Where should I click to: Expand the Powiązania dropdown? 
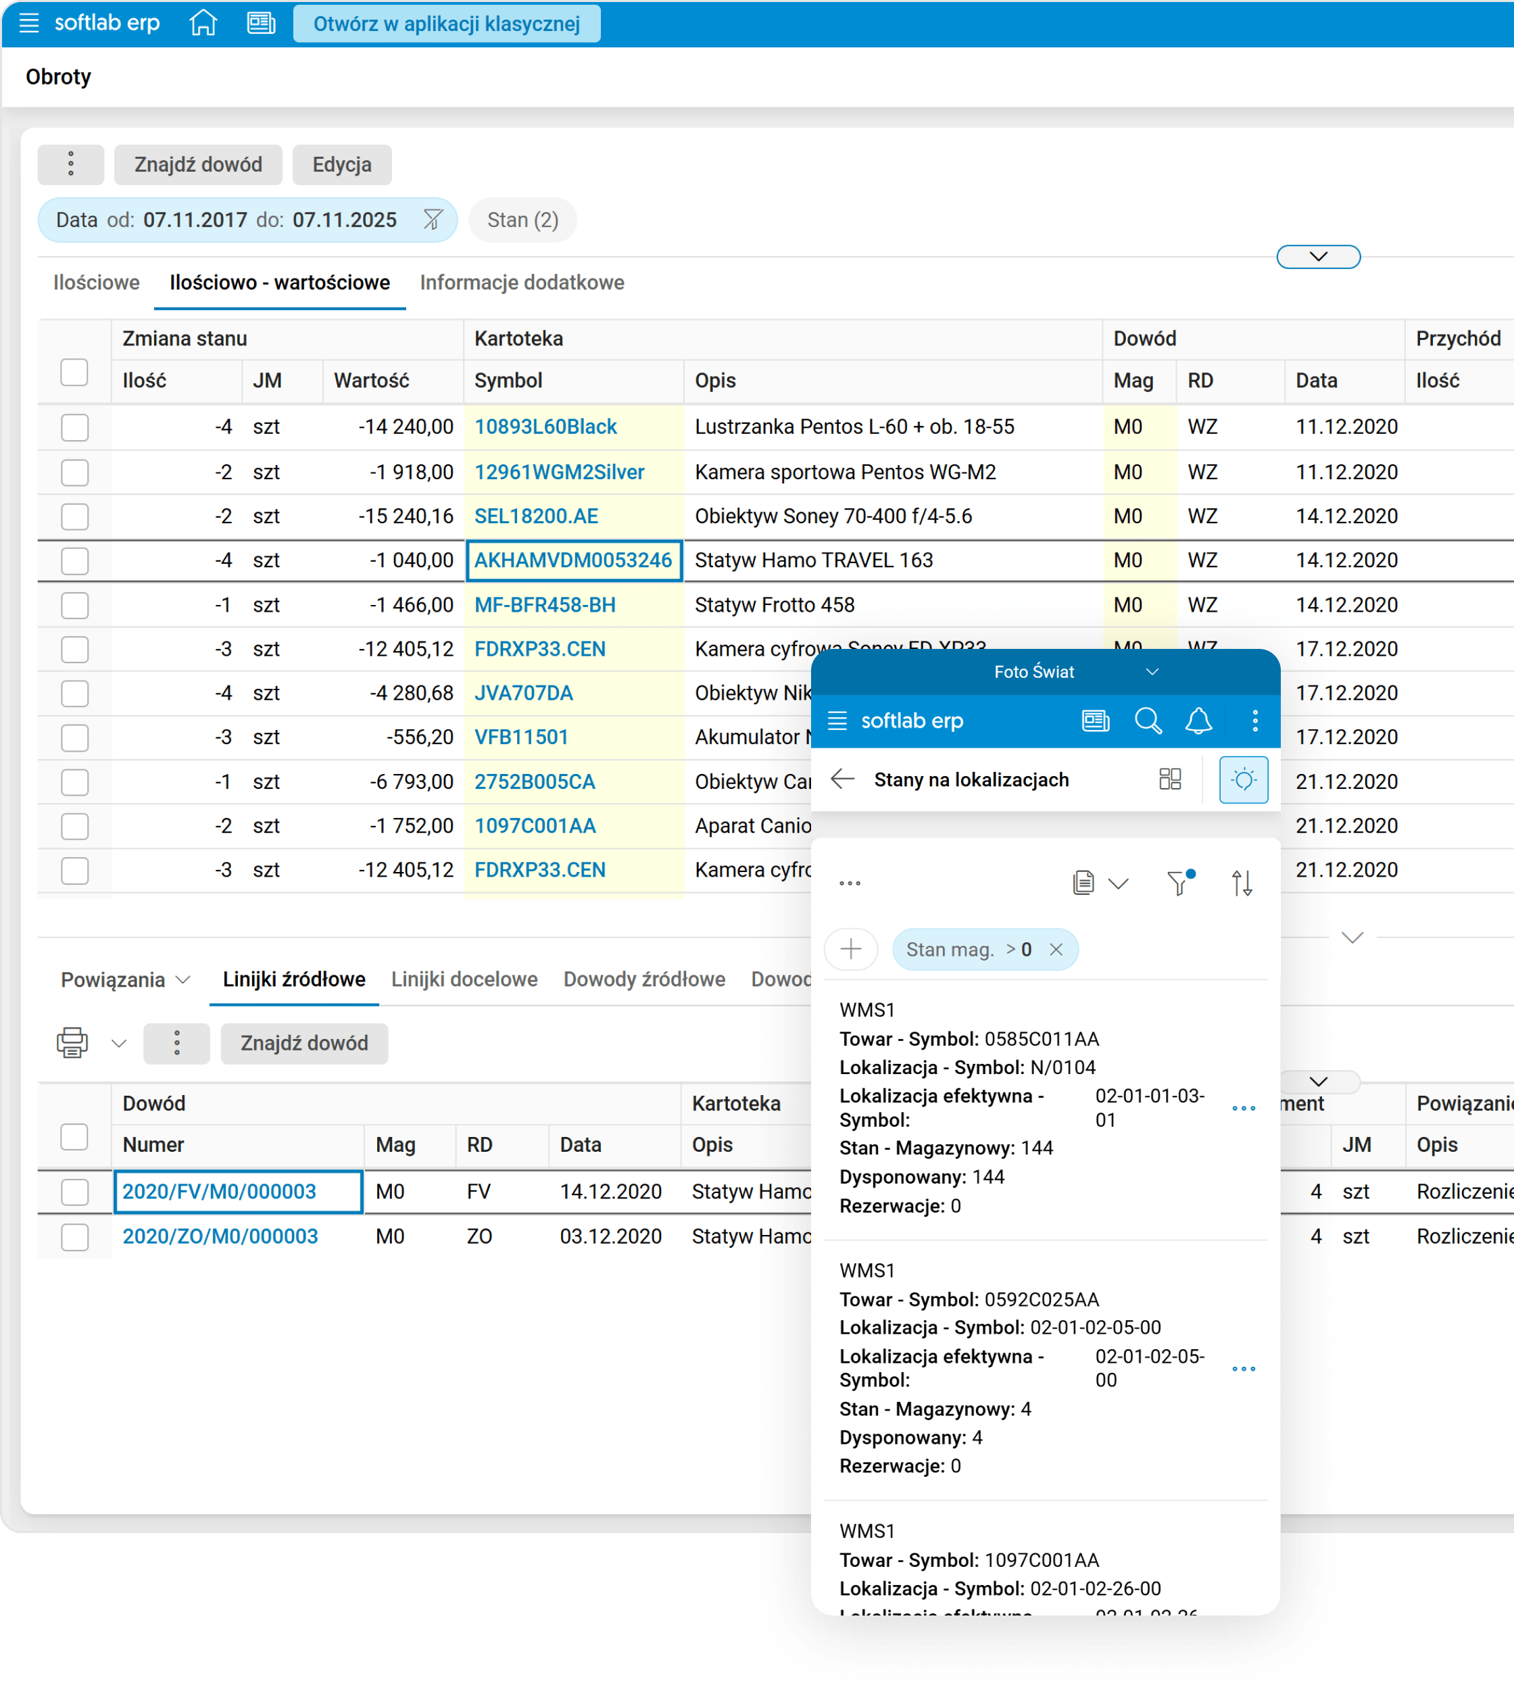[x=125, y=980]
